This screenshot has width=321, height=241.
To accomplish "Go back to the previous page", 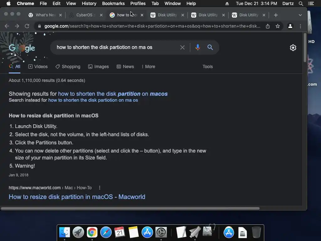I will pyautogui.click(x=7, y=26).
